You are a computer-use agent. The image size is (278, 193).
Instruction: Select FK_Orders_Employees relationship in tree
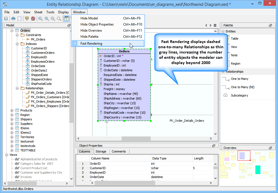pyautogui.click(x=50, y=101)
